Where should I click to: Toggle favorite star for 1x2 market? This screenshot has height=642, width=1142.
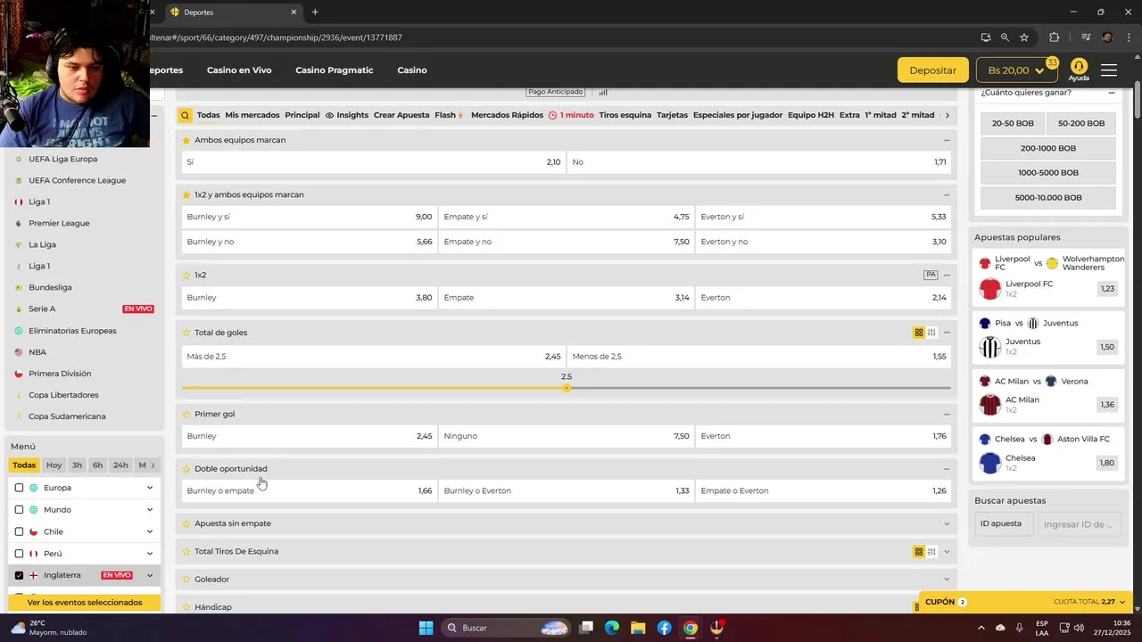(186, 275)
